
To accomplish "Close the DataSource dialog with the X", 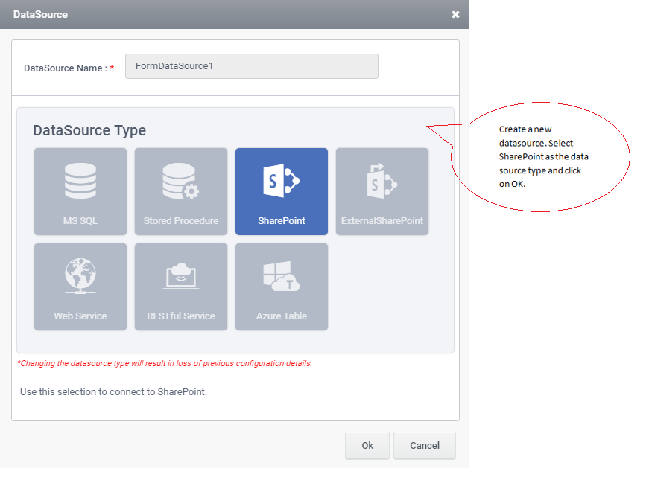I will click(x=455, y=14).
